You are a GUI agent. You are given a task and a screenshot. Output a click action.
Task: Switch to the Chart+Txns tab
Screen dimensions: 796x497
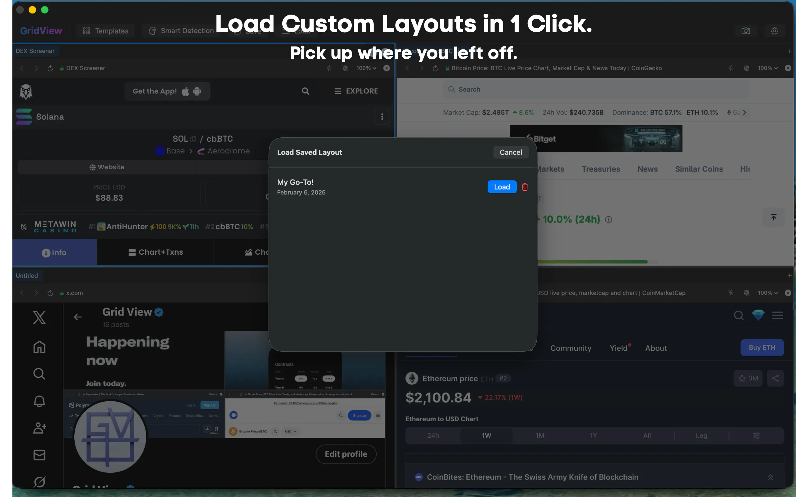(155, 252)
